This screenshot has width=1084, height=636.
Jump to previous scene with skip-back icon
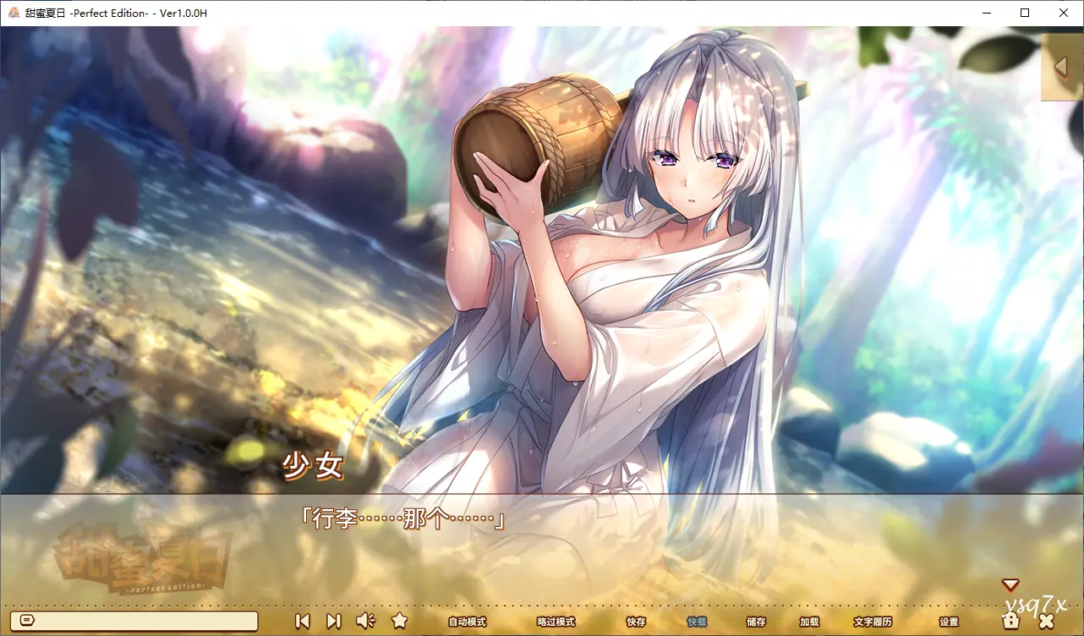302,621
